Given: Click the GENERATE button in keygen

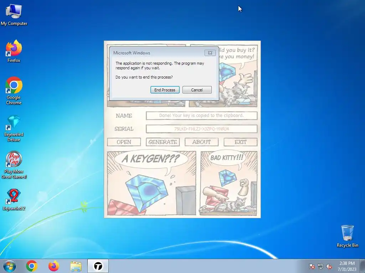Looking at the screenshot, I should [x=163, y=142].
